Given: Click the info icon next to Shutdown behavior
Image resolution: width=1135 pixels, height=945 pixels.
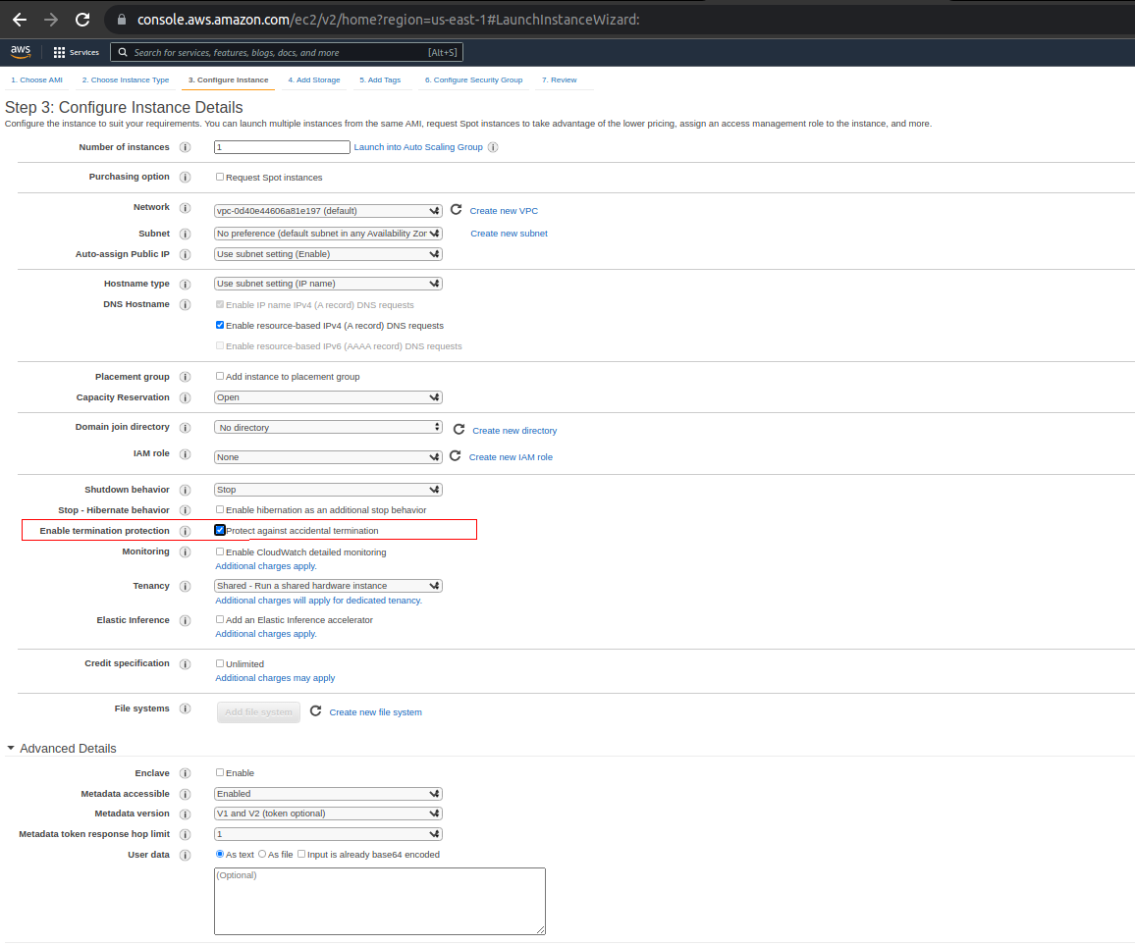Looking at the screenshot, I should point(186,490).
